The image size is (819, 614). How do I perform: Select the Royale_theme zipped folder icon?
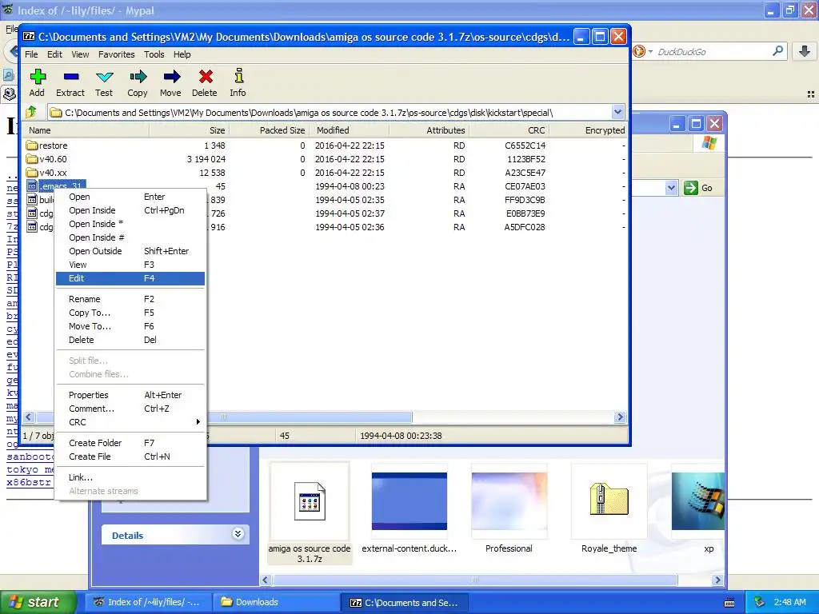609,500
